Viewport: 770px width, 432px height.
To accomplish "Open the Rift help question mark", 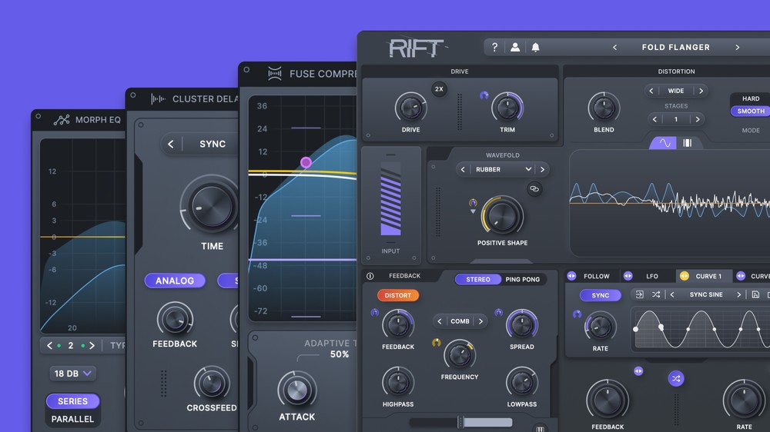I will [494, 48].
